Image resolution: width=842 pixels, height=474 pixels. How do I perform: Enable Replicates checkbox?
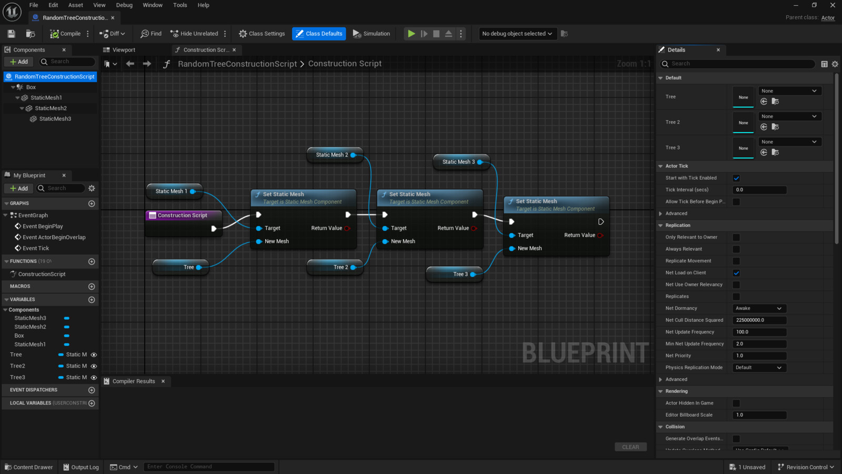point(736,297)
